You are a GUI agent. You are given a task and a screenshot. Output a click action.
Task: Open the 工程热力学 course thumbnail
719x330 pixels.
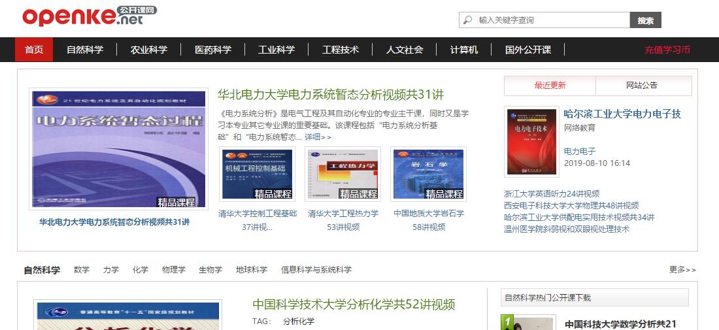(343, 174)
